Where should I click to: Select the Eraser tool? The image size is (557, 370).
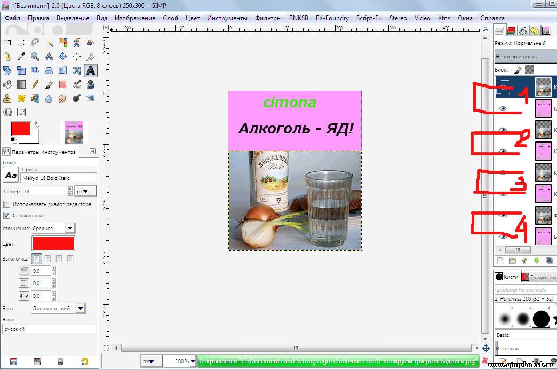tap(63, 84)
